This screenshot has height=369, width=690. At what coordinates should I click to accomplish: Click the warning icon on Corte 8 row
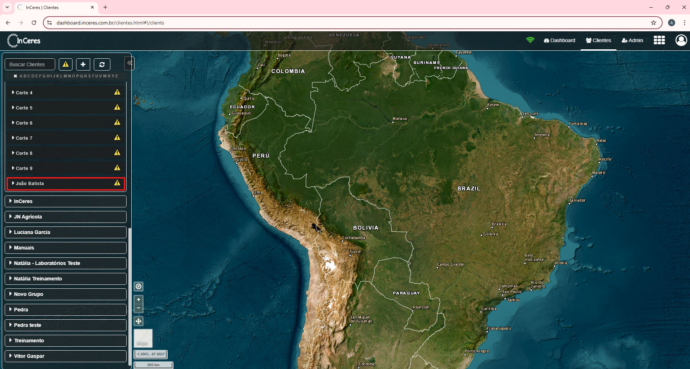117,153
